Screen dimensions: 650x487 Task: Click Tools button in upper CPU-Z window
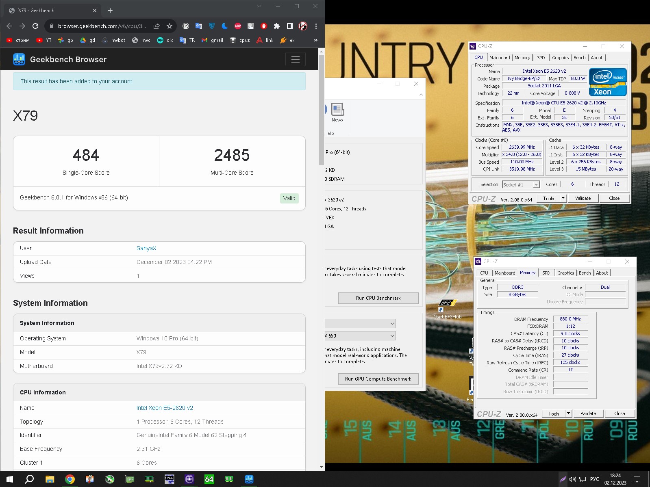[x=548, y=199]
